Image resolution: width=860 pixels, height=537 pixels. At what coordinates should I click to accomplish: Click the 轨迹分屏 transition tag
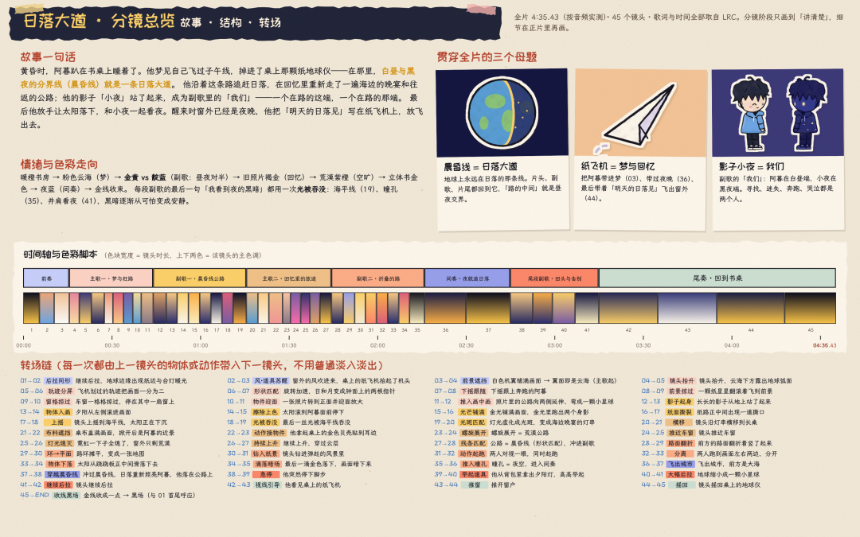[x=60, y=391]
